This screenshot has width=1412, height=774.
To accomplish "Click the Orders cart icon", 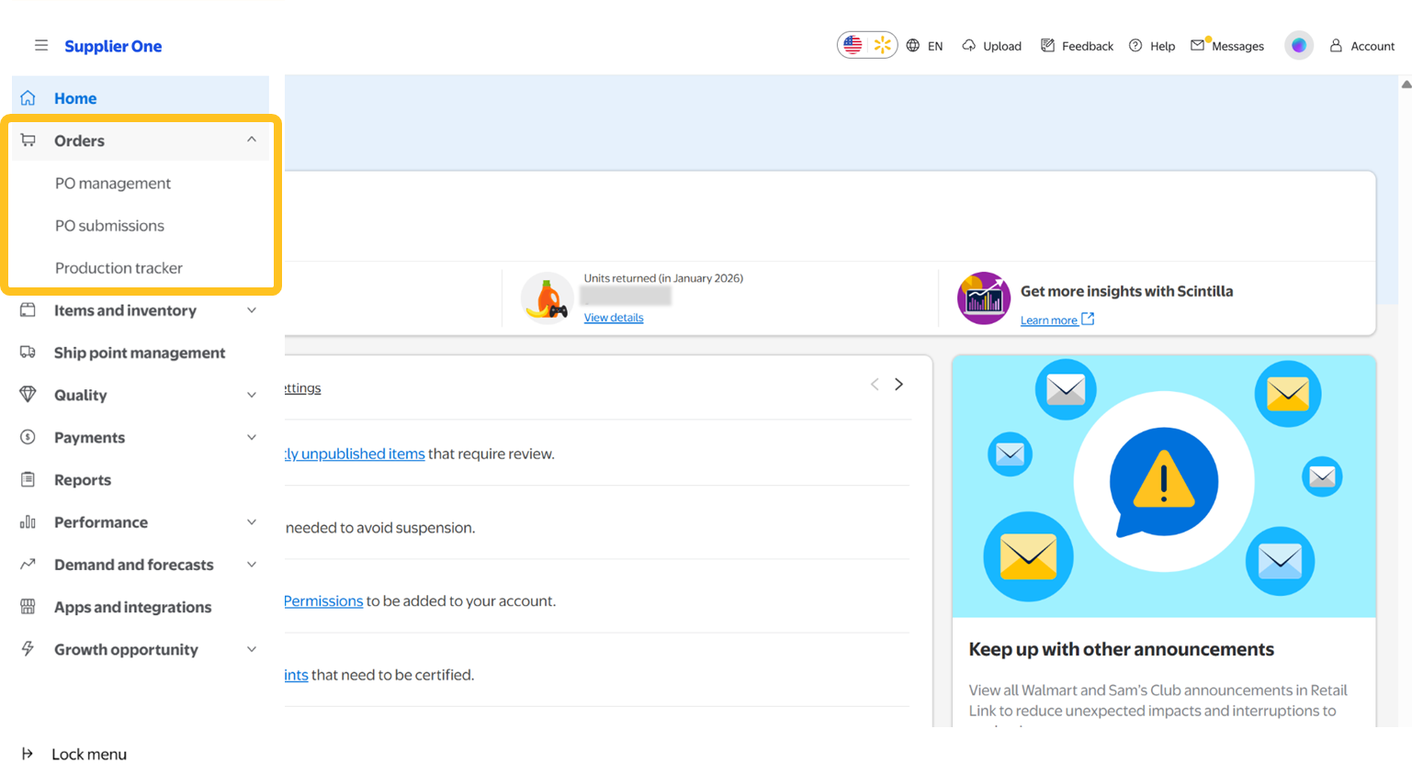I will coord(28,140).
